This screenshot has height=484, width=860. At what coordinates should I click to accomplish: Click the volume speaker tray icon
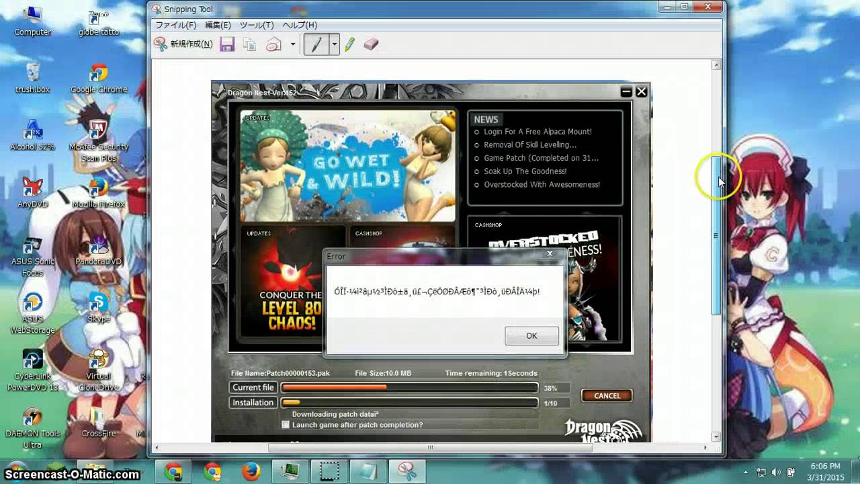coord(777,472)
